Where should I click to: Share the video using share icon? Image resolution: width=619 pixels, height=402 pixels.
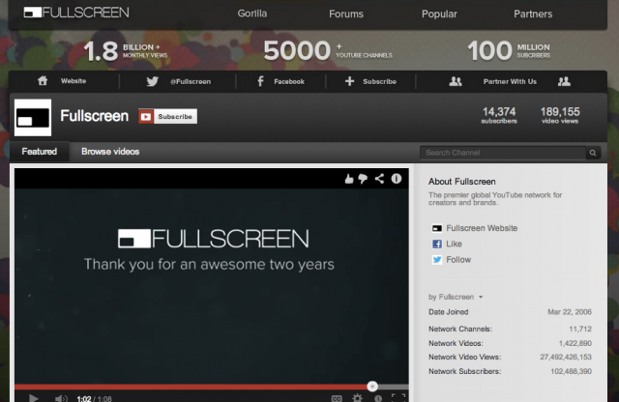[x=380, y=179]
